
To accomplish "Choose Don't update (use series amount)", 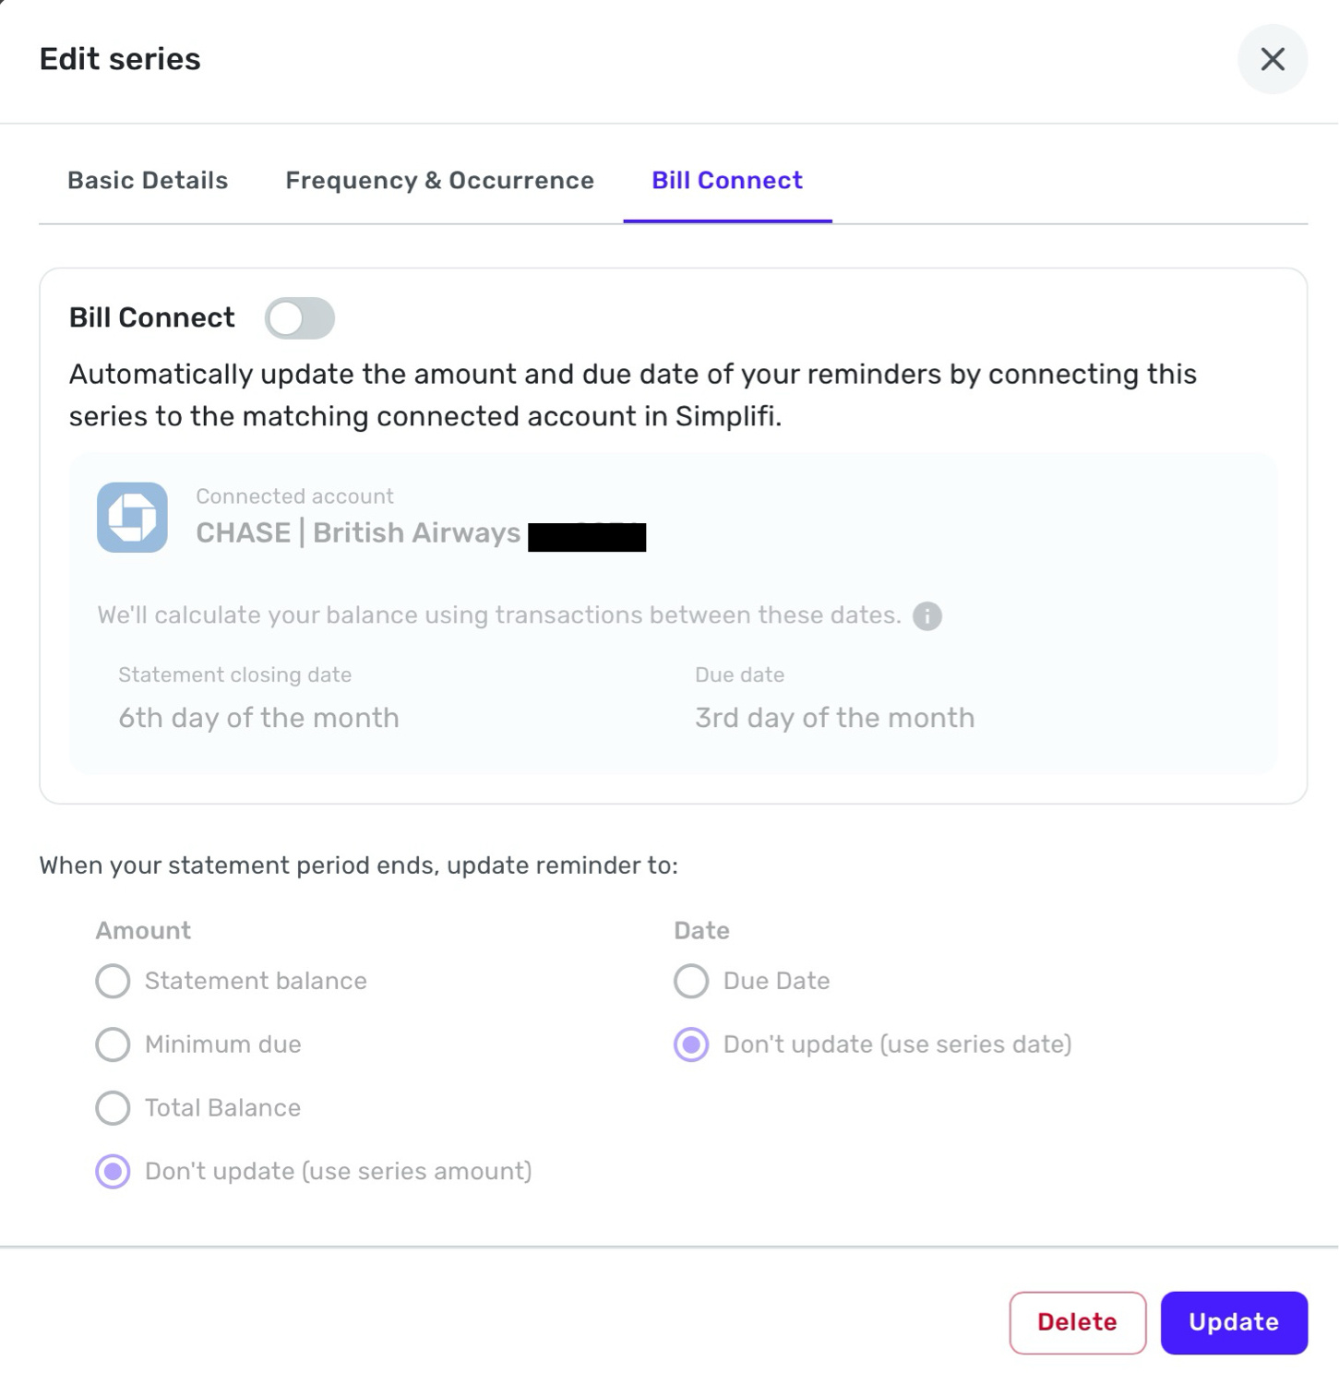I will (114, 1171).
